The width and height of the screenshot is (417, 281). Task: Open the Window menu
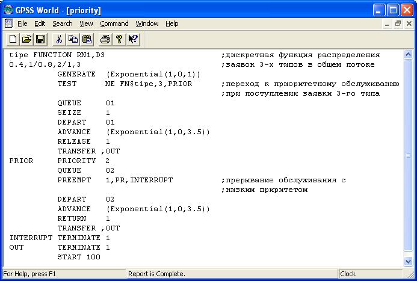coord(147,23)
